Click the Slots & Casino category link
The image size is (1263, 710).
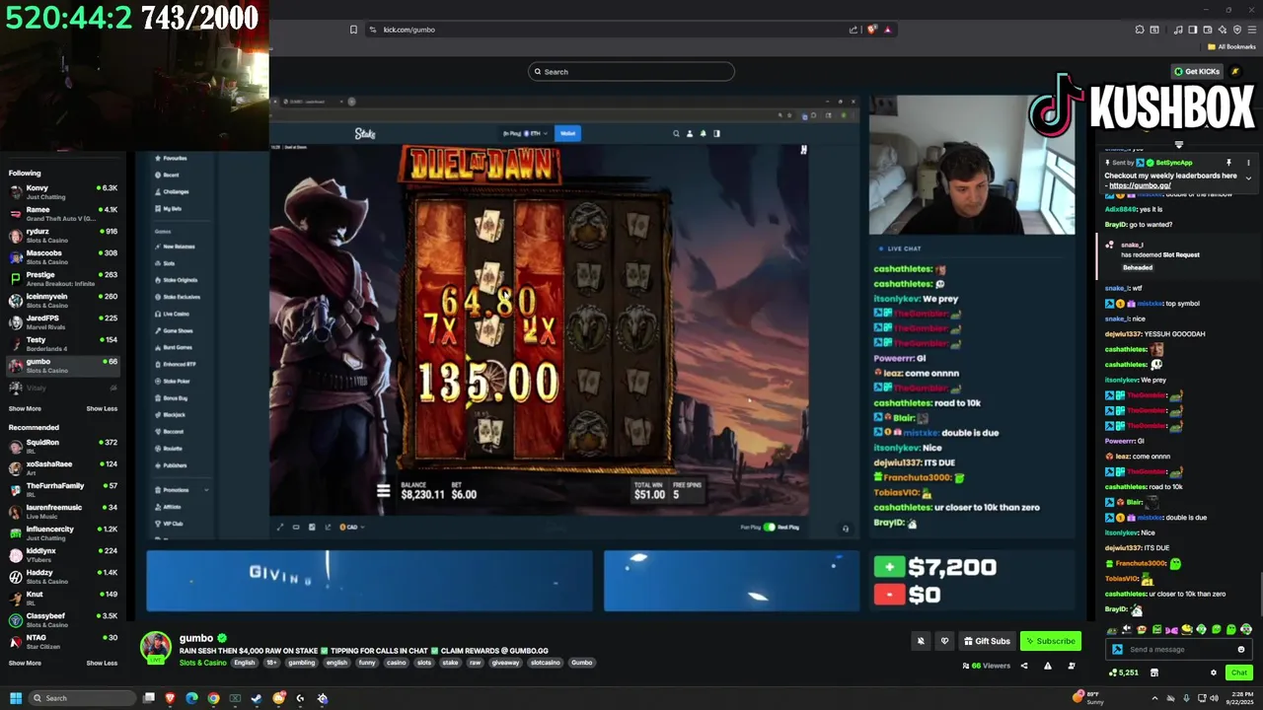click(x=202, y=663)
